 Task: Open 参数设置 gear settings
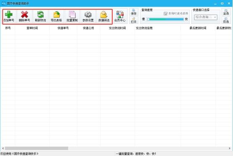pyautogui.click(x=88, y=16)
